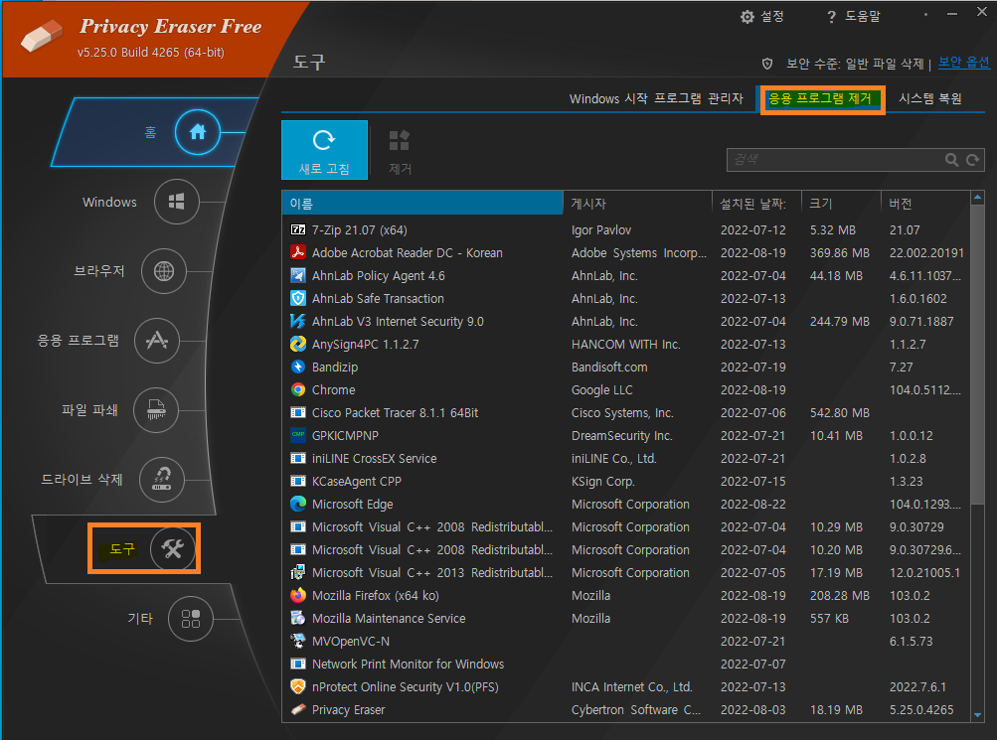Image resolution: width=997 pixels, height=740 pixels.
Task: Click HANCOM WITH Inc. publisher cell
Action: pyautogui.click(x=625, y=345)
